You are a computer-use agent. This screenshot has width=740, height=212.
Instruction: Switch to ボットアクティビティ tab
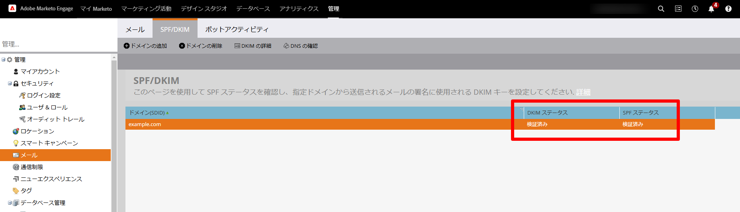tap(237, 29)
